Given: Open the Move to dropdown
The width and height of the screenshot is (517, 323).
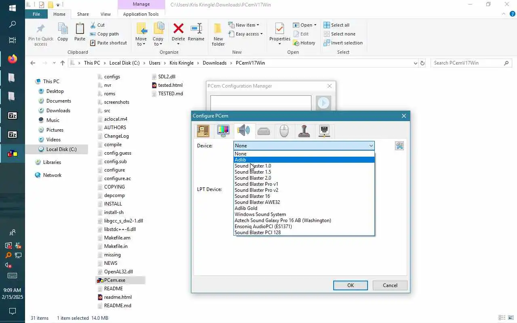Looking at the screenshot, I should coord(141,34).
